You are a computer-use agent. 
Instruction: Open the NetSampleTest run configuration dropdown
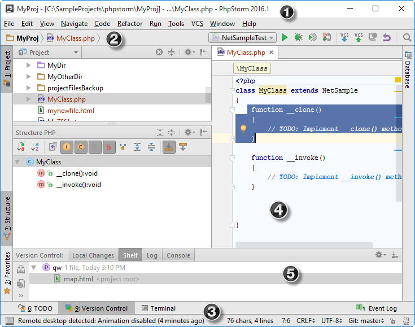tap(242, 38)
